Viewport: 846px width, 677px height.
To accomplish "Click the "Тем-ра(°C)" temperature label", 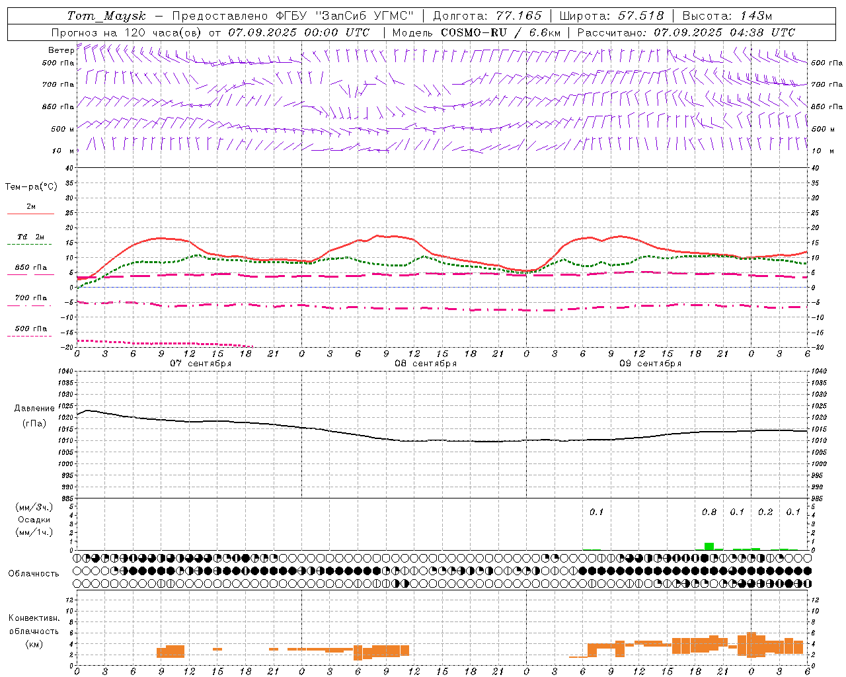I will pos(31,186).
